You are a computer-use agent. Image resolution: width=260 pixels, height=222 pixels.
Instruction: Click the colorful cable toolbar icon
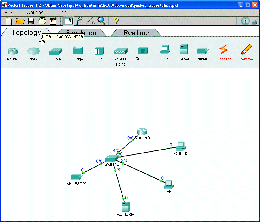[79, 21]
